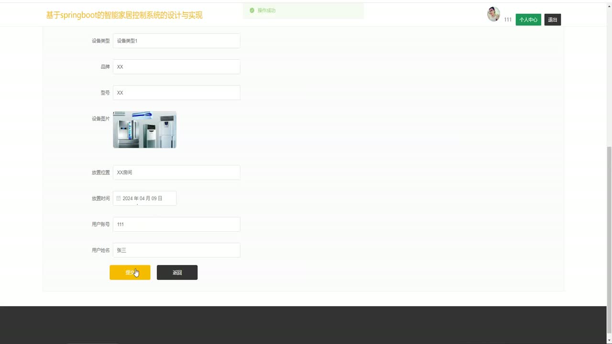Focus the 设备类型 input field
The height and width of the screenshot is (344, 612).
coord(176,41)
